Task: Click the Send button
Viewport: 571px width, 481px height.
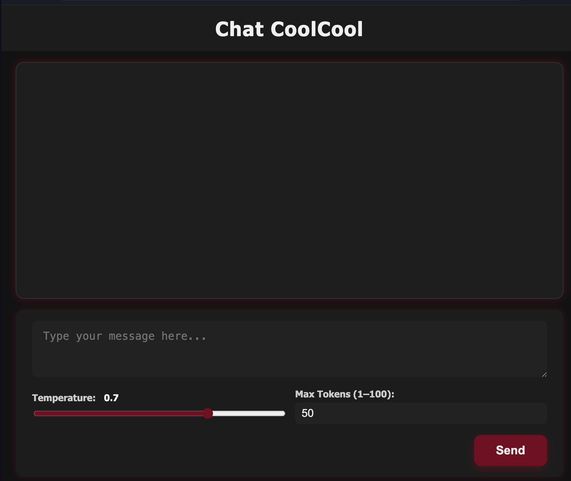Action: pos(510,450)
